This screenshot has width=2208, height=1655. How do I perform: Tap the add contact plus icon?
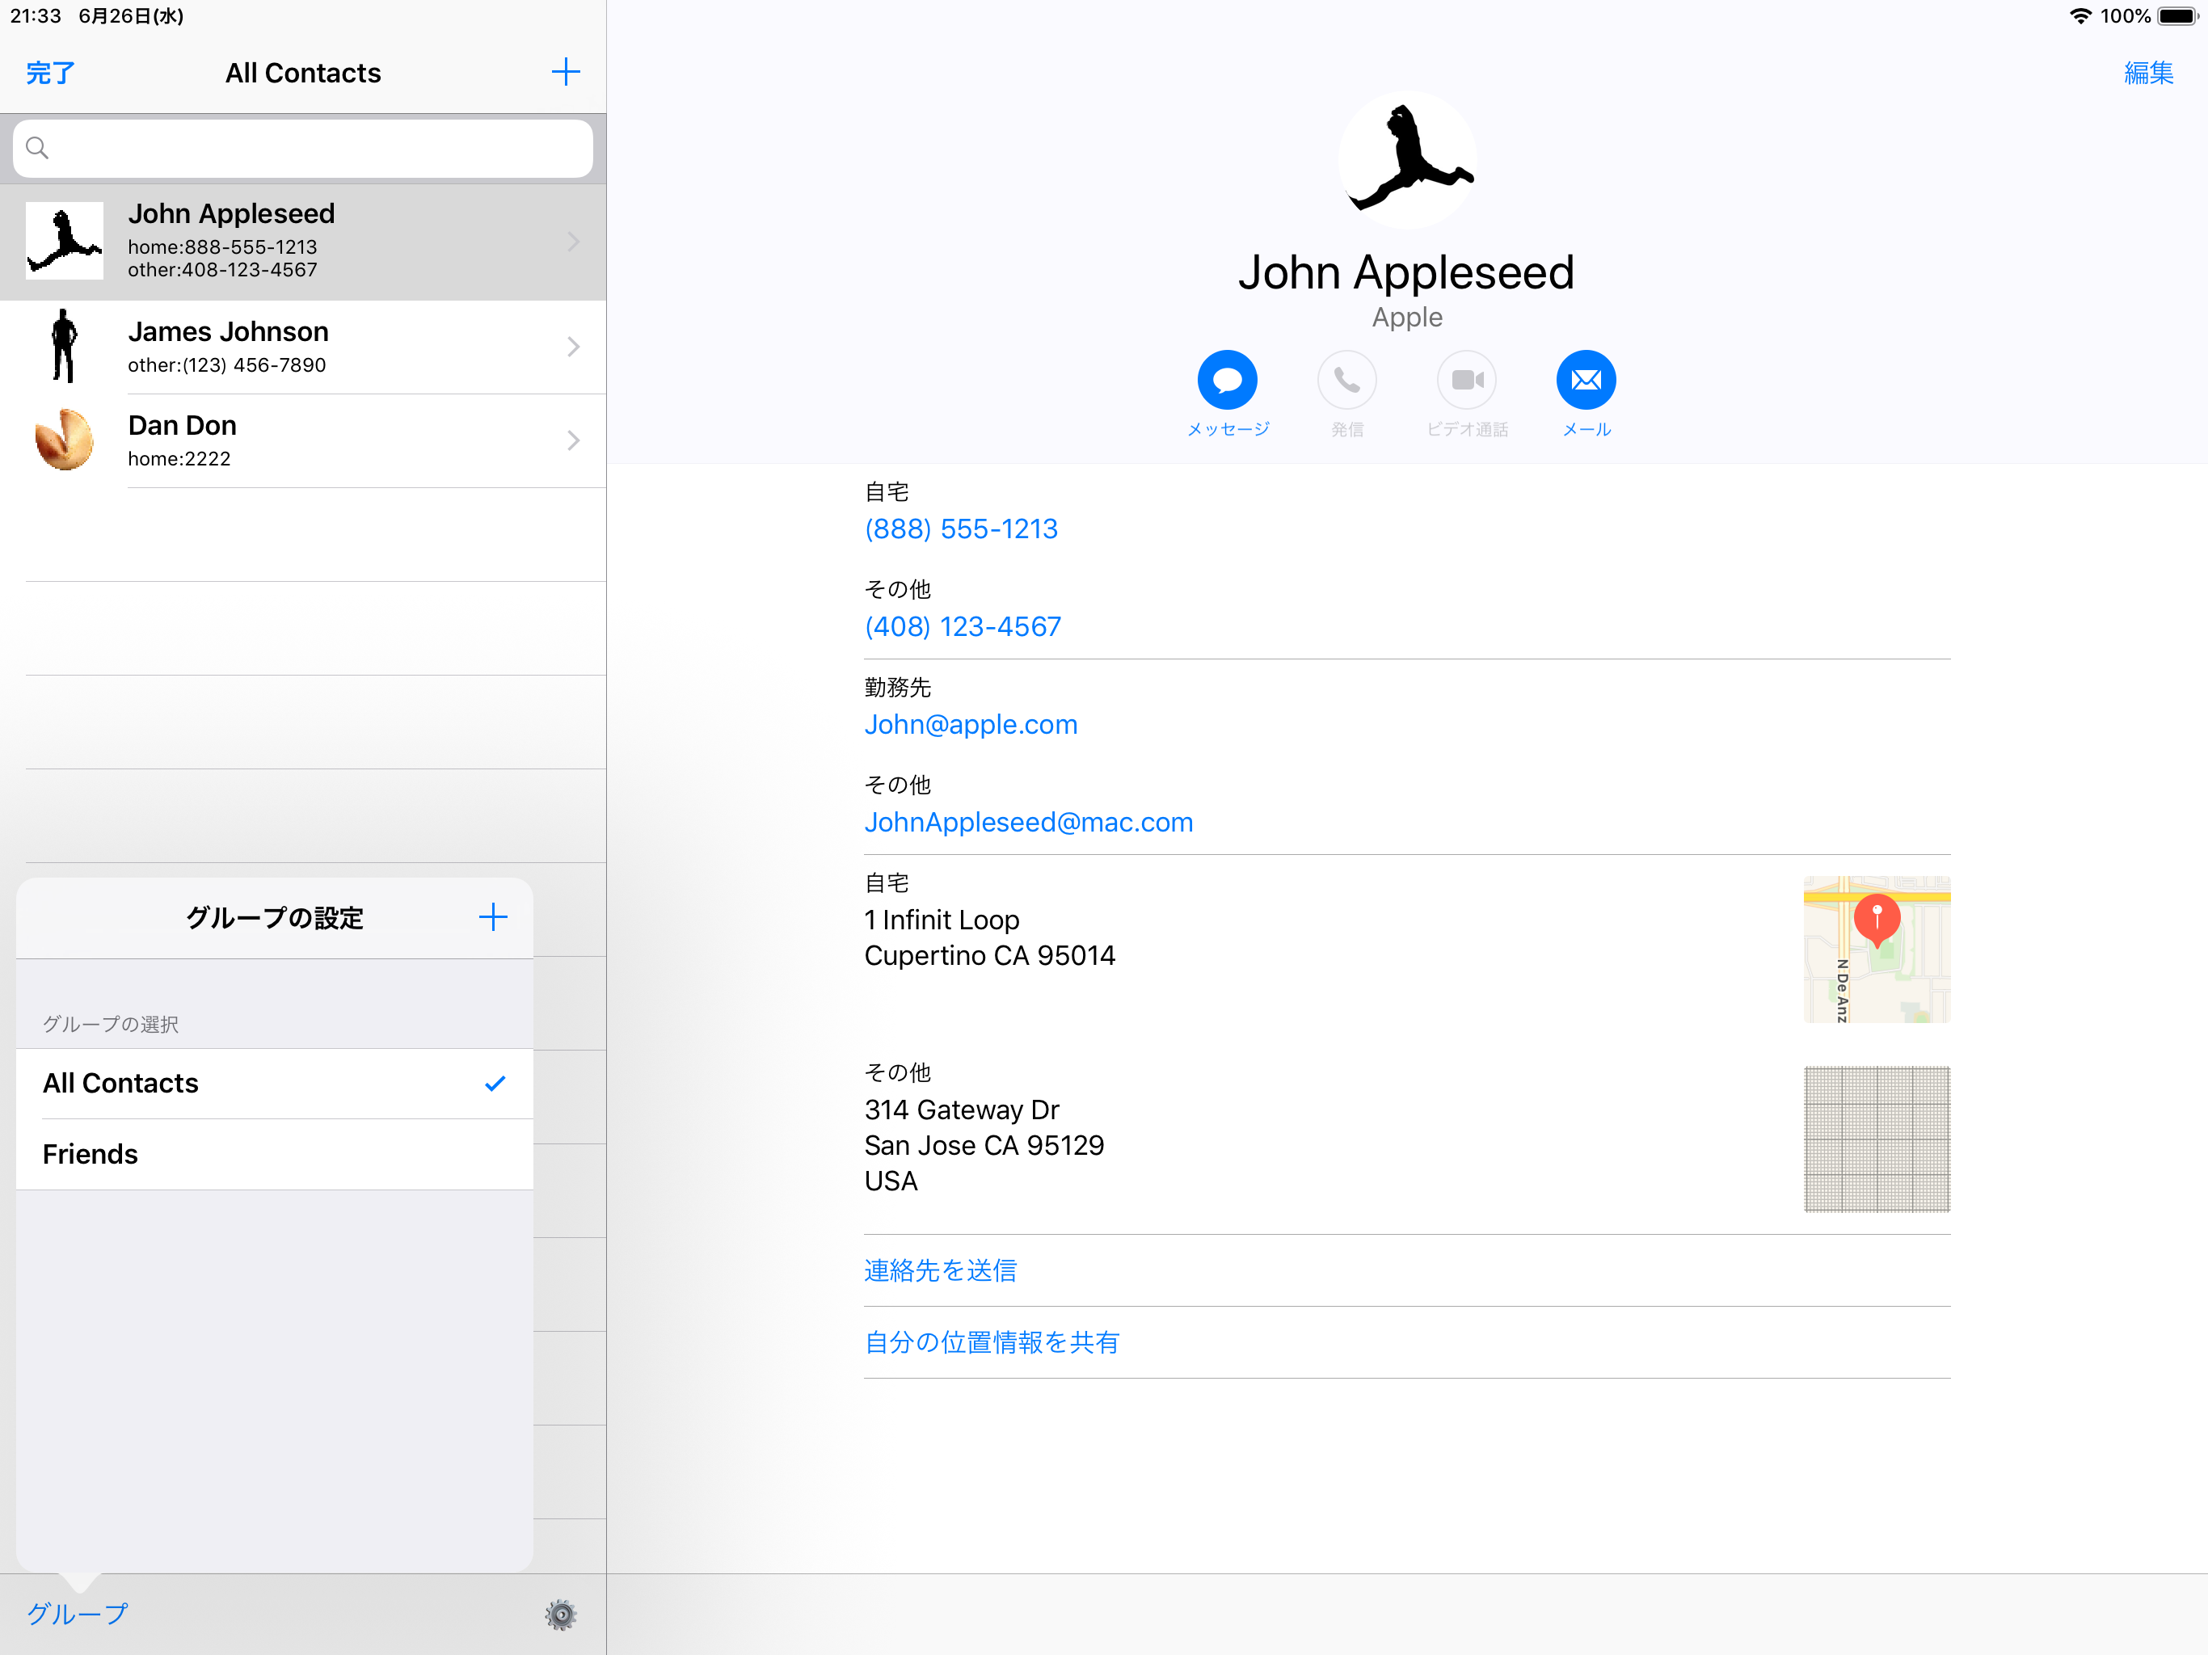point(565,72)
